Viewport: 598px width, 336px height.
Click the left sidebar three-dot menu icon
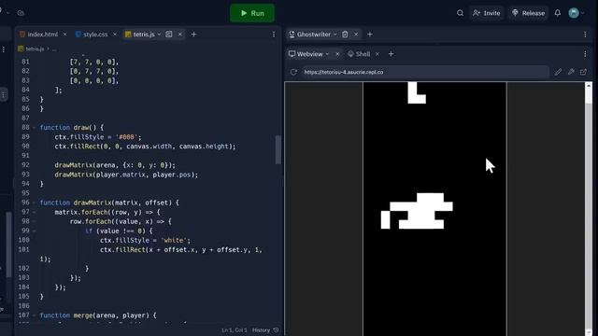tap(4, 49)
